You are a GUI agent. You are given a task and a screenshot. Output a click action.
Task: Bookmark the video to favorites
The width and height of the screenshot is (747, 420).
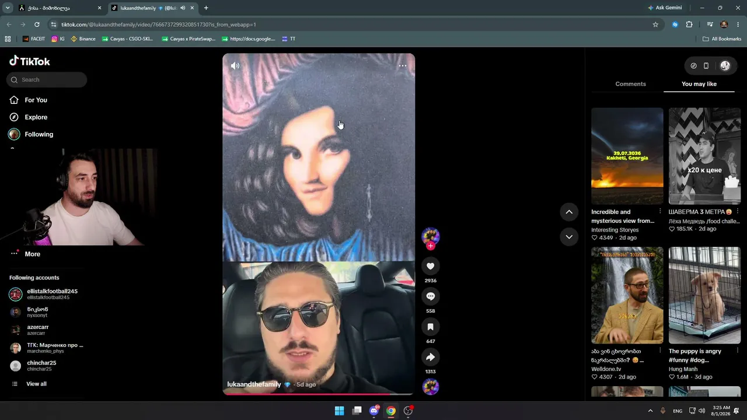coord(431,327)
